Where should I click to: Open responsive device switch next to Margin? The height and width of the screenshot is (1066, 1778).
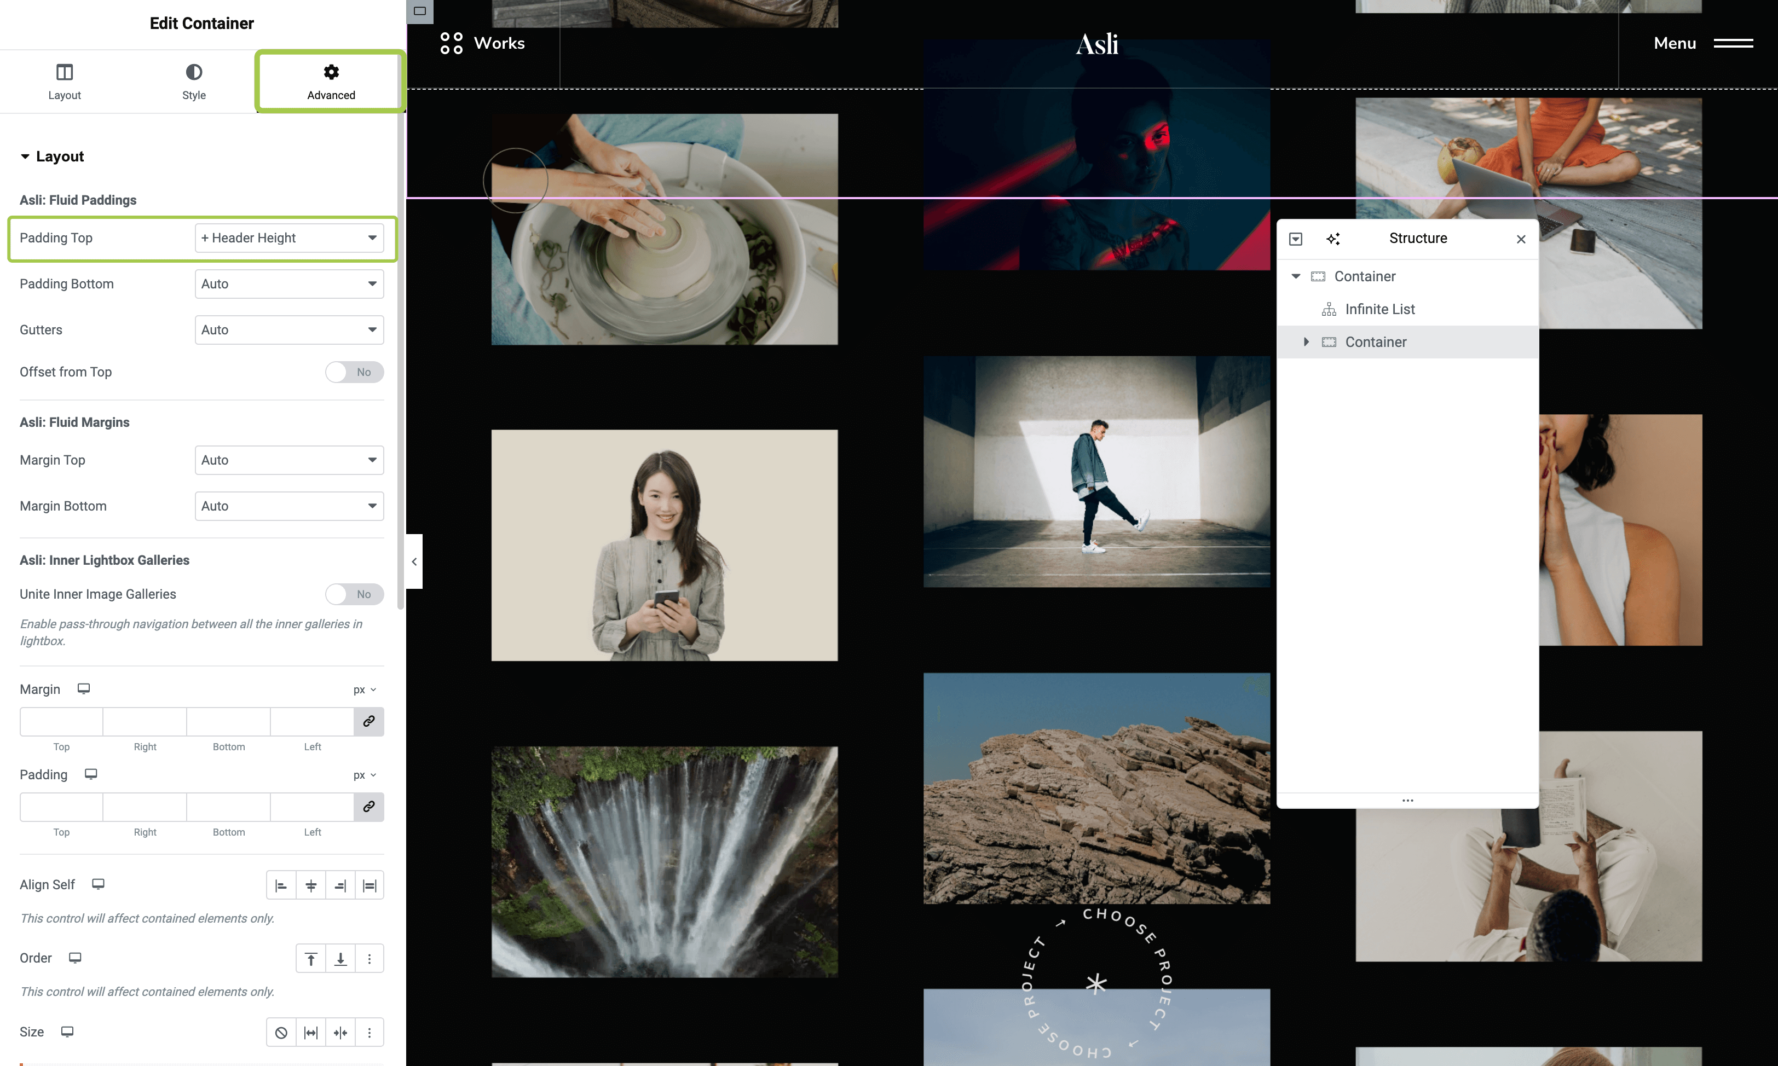83,689
